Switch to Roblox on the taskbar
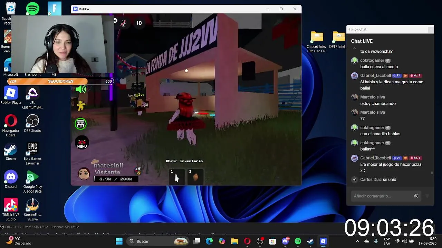Image resolution: width=442 pixels, height=248 pixels. click(323, 241)
